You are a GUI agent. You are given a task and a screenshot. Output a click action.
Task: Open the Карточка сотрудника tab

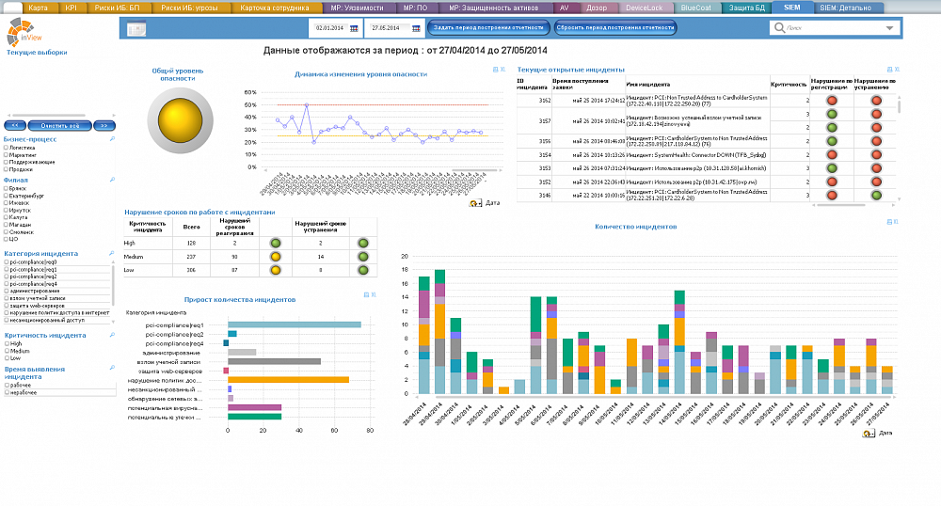274,8
